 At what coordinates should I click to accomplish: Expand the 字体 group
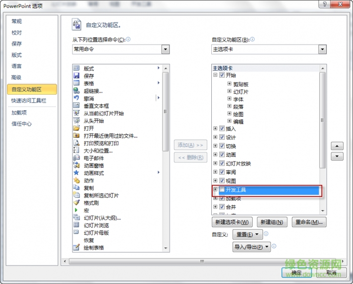point(229,99)
